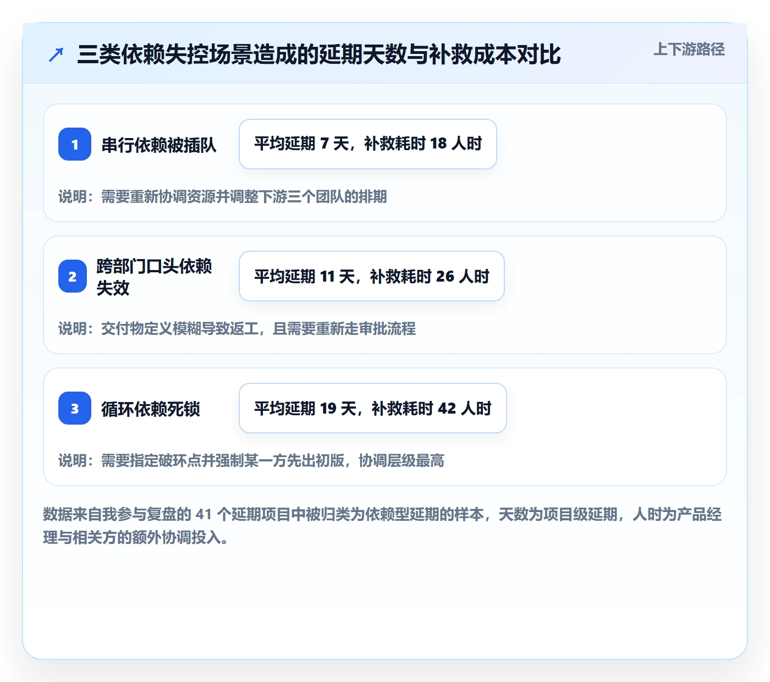This screenshot has width=770, height=682.
Task: Click the note 交付物定义模糊导致返工
Action: click(180, 328)
